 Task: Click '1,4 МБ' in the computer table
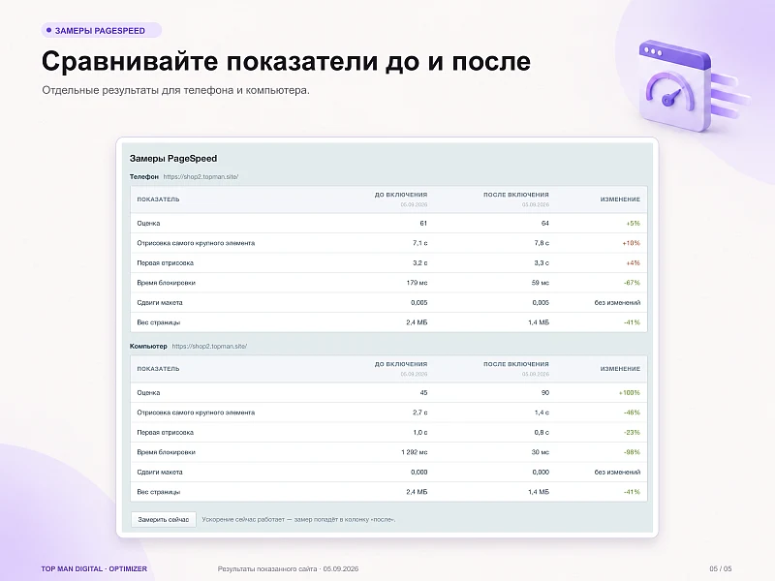tap(539, 492)
